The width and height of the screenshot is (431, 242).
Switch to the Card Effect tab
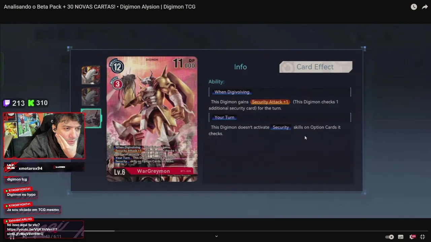tap(316, 67)
